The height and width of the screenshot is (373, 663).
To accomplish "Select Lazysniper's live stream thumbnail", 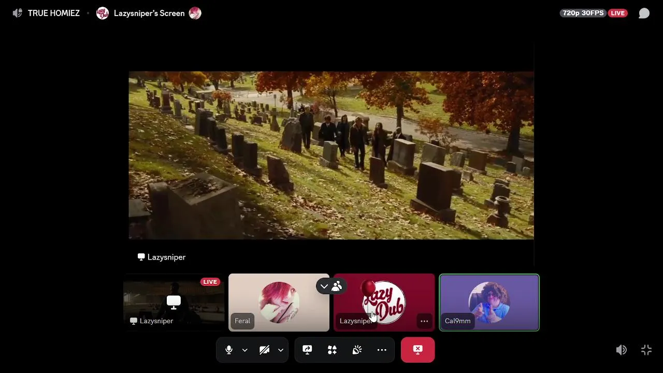I will [x=174, y=303].
